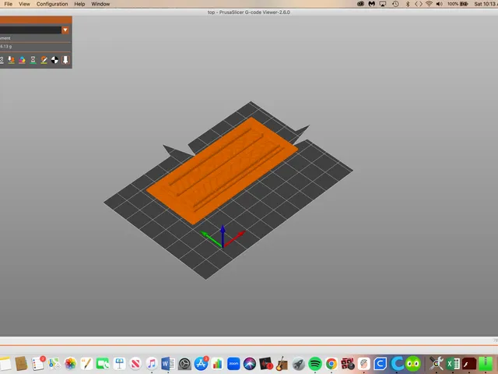This screenshot has height=374, width=498.
Task: Open Time Machine menu bar icon
Action: coord(395,4)
